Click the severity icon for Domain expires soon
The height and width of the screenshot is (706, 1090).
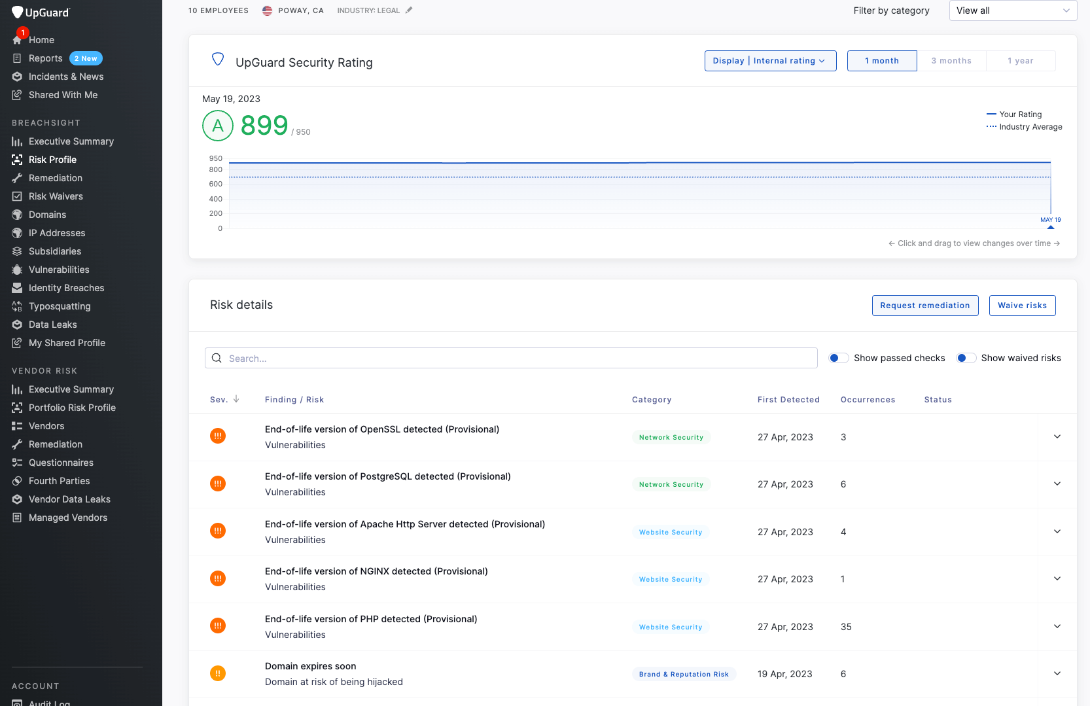(218, 673)
